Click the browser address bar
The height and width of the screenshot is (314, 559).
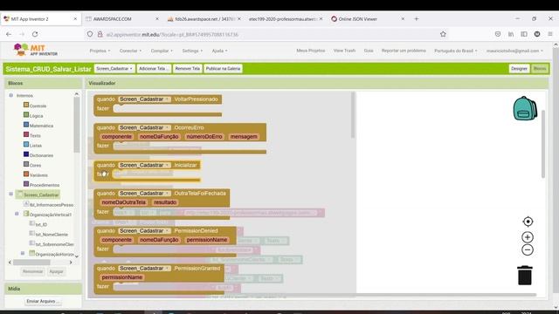(x=264, y=34)
